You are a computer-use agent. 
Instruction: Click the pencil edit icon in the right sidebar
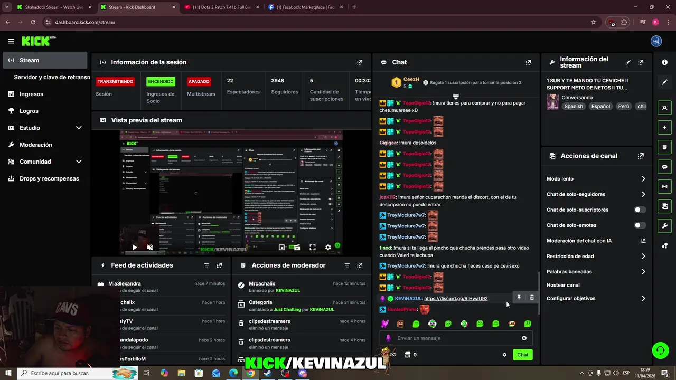(x=664, y=82)
